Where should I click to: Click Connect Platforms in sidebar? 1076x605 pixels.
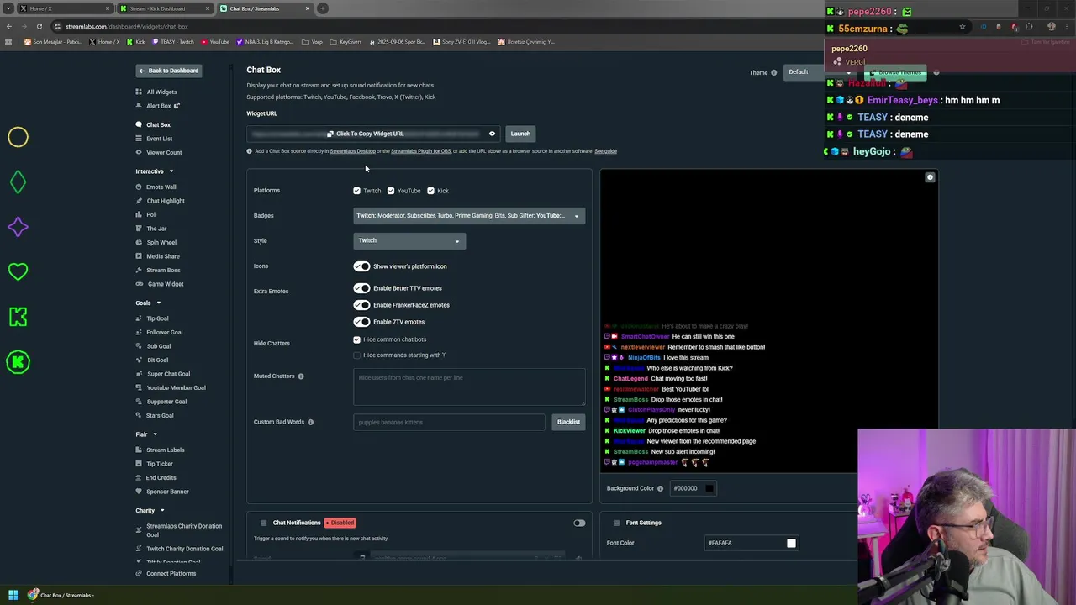(171, 573)
